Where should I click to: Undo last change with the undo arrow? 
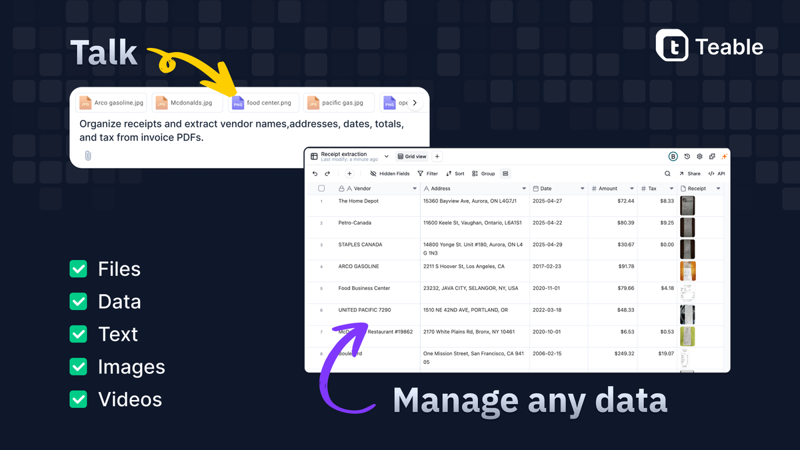click(x=315, y=173)
